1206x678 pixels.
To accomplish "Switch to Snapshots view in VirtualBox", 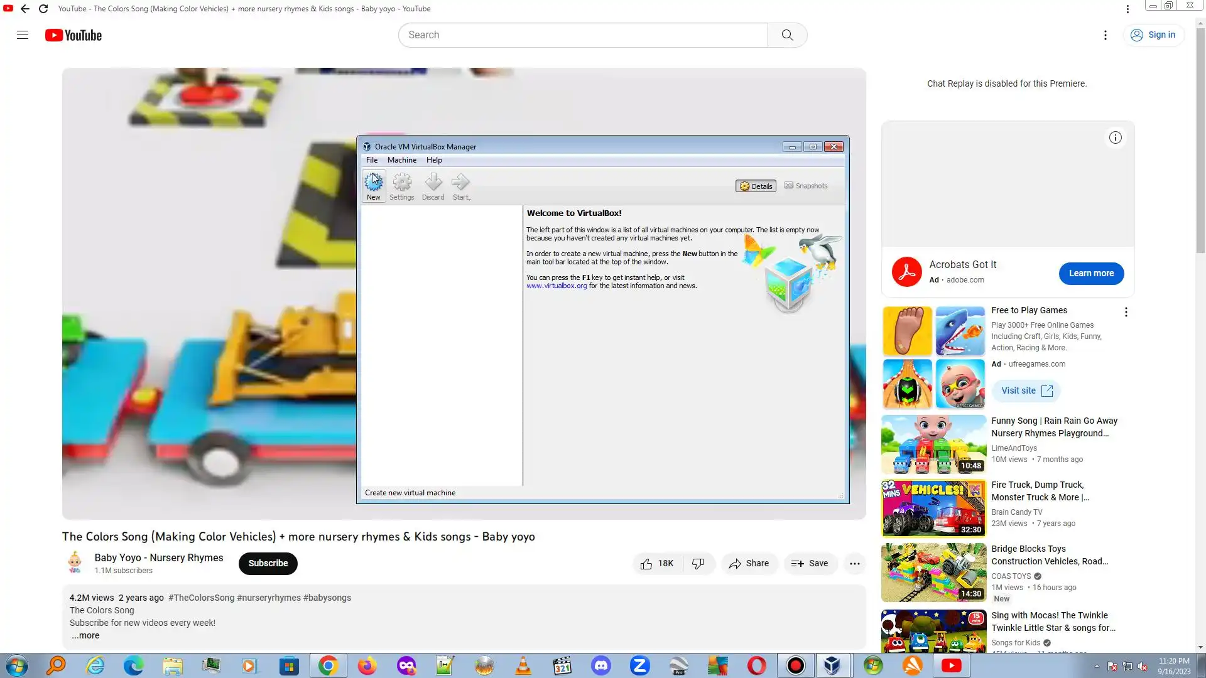I will click(806, 186).
